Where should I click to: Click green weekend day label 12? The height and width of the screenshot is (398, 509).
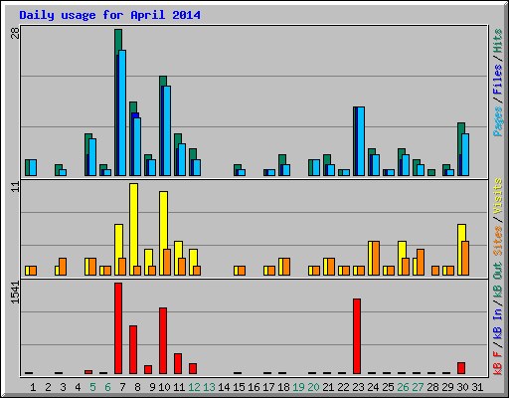[x=194, y=387]
